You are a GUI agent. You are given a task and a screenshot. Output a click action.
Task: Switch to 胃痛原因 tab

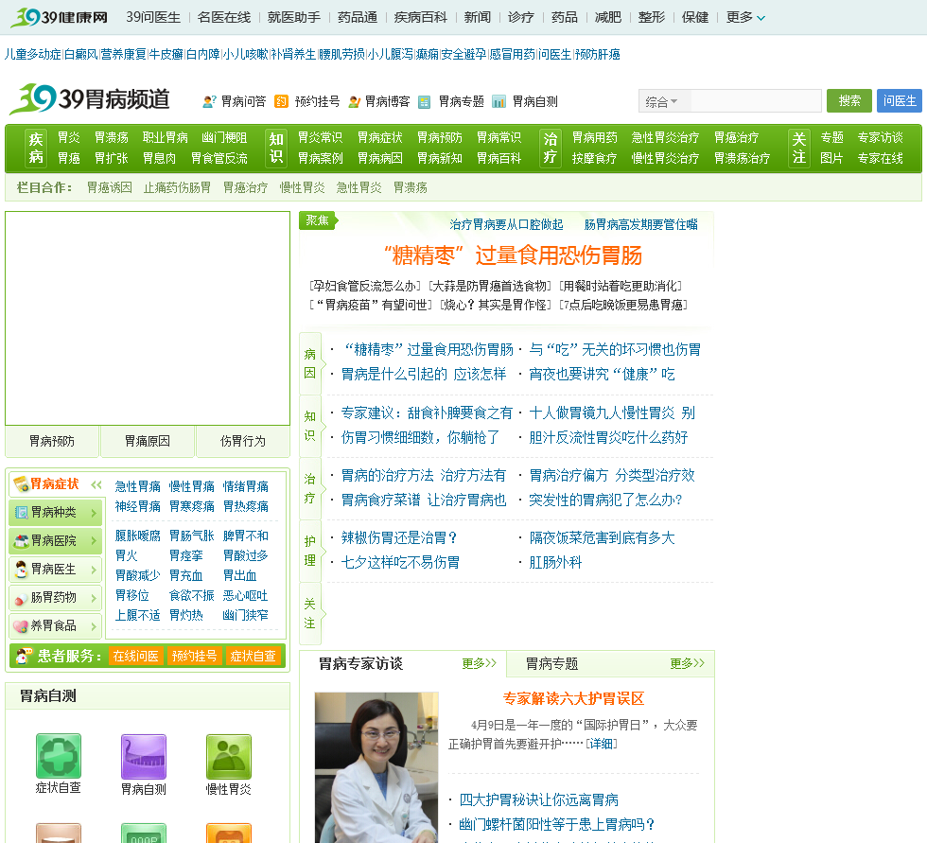click(x=148, y=441)
